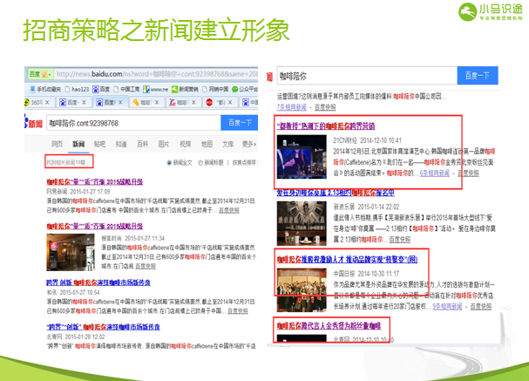The image size is (529, 381).
Task: Click the 新浪乐居 result thumbnail
Action: point(302,223)
